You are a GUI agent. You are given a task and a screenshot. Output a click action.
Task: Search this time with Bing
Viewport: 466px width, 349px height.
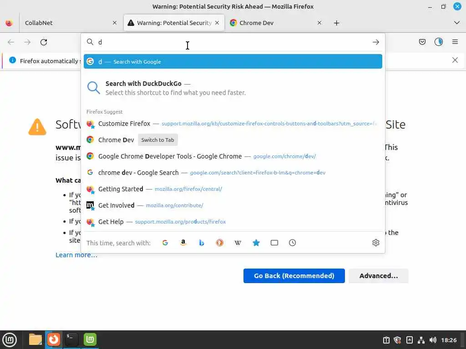(202, 243)
